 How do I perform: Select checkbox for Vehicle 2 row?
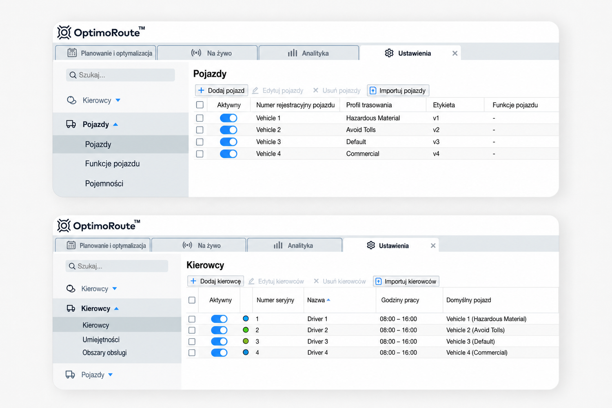click(200, 130)
